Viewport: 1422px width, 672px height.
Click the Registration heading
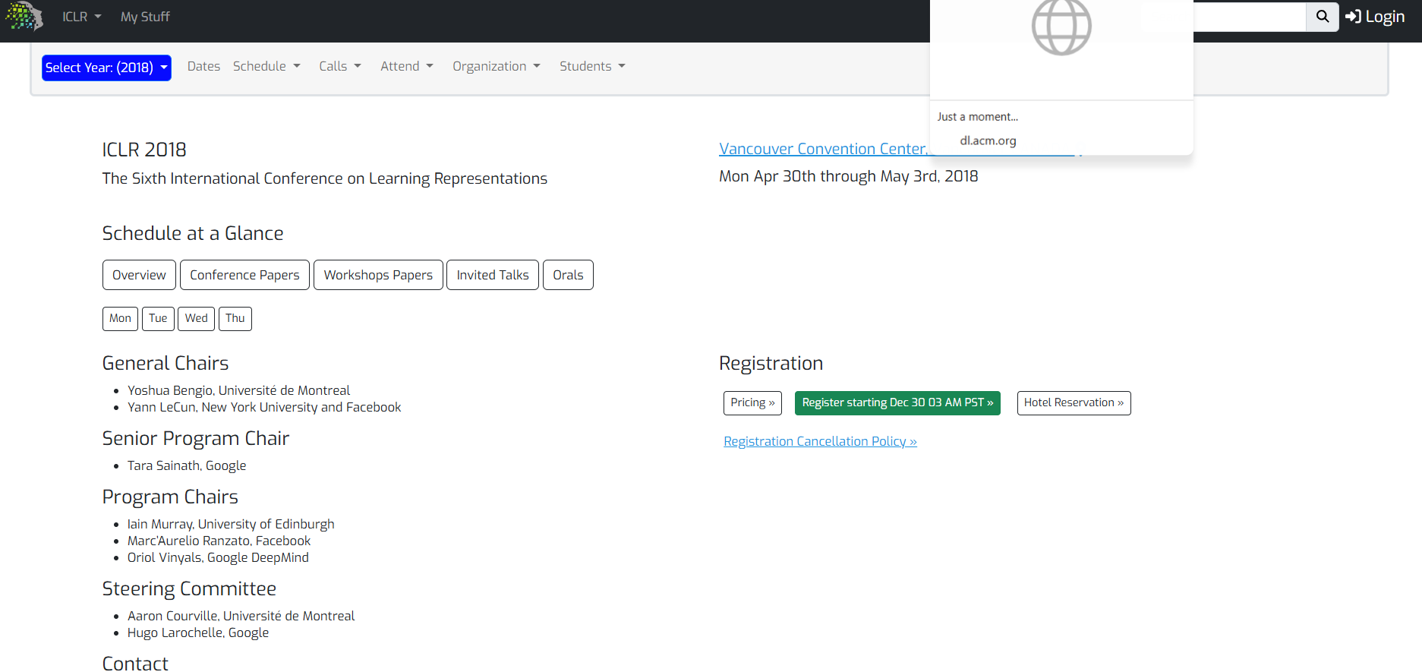click(771, 363)
